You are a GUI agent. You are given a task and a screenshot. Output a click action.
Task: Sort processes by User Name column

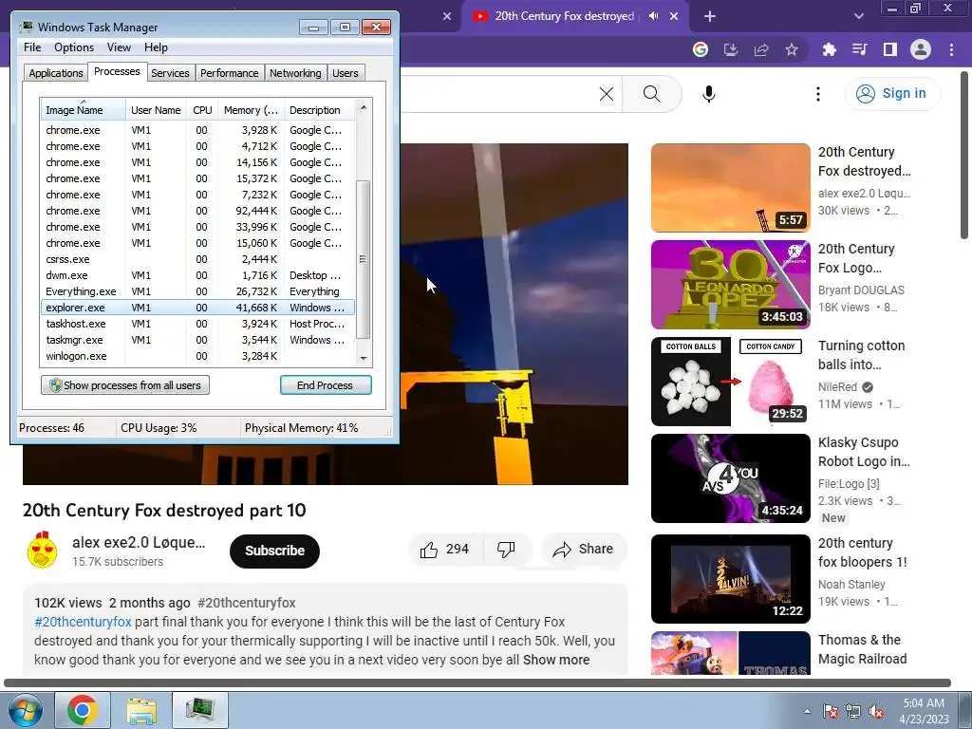[x=157, y=110]
